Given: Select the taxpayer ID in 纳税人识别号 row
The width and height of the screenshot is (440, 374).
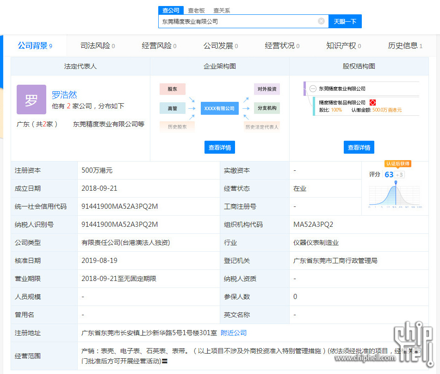Looking at the screenshot, I should click(x=119, y=224).
